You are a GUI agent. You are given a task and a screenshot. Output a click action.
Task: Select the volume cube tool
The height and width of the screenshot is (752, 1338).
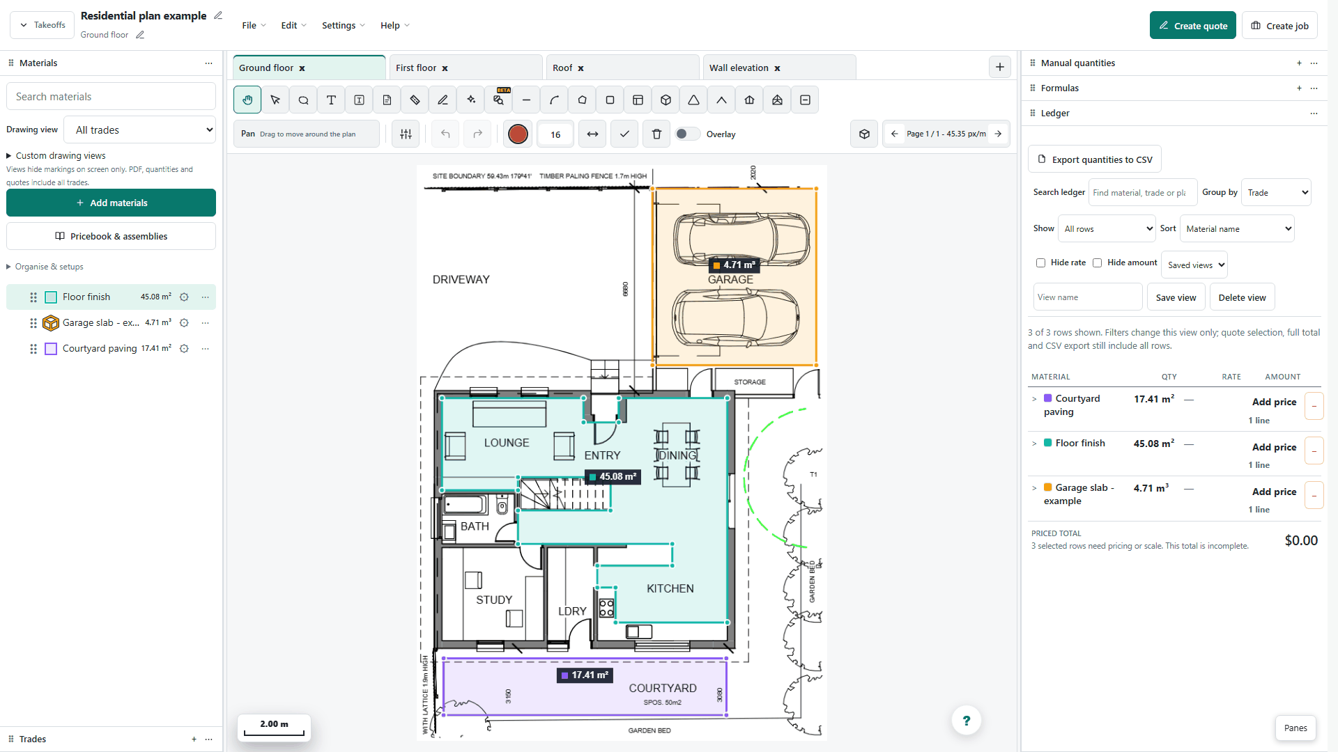pyautogui.click(x=666, y=100)
